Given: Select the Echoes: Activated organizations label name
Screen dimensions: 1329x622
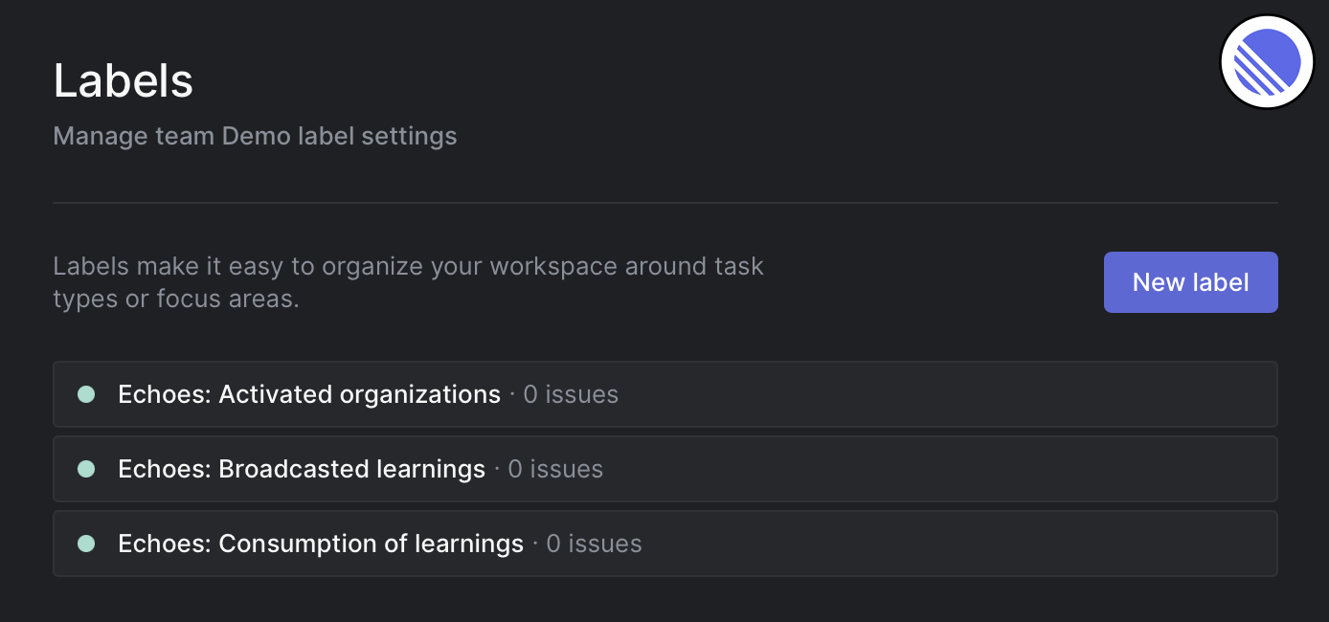Looking at the screenshot, I should click(x=309, y=394).
